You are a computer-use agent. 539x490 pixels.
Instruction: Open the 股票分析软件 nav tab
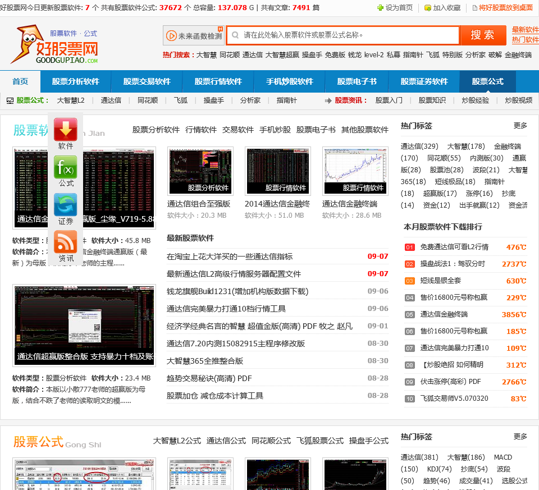(76, 81)
